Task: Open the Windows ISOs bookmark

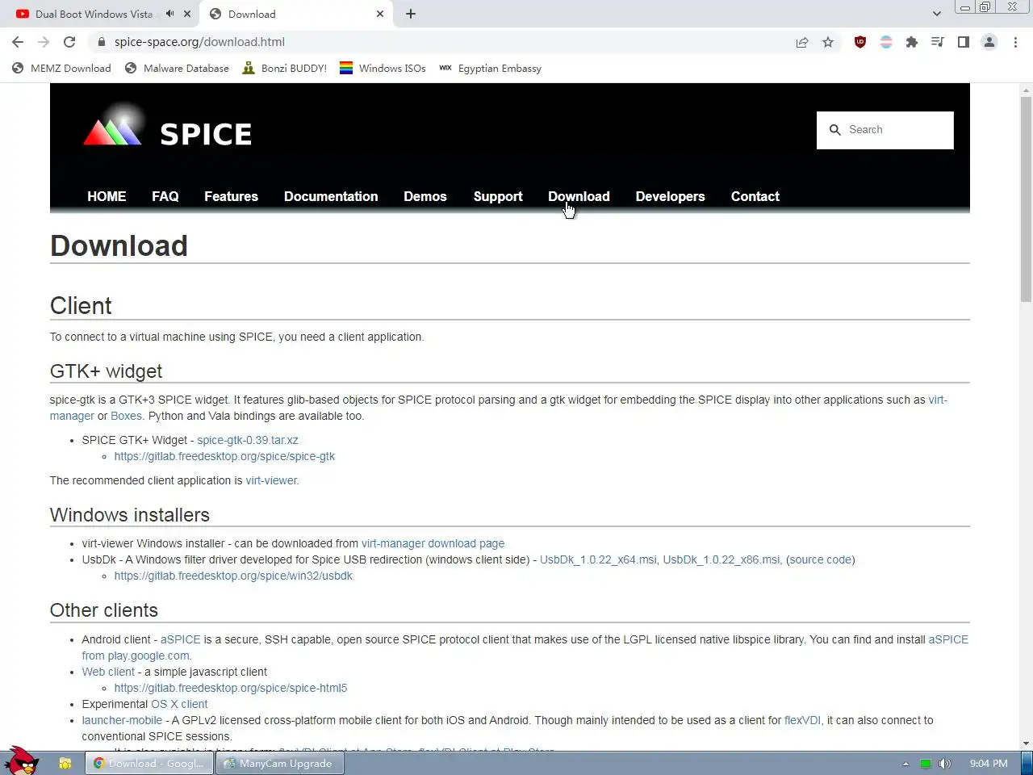Action: point(383,69)
